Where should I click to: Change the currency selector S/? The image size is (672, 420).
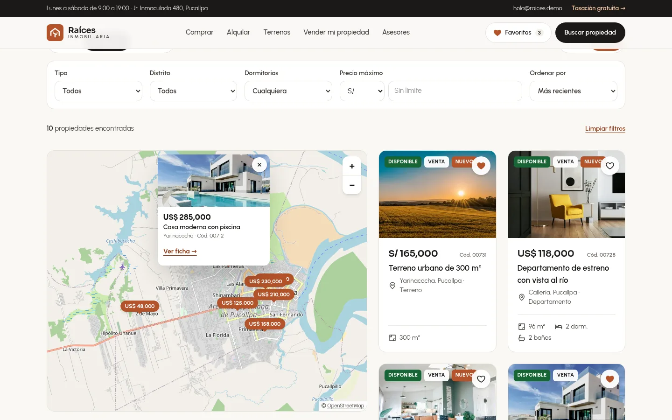[x=362, y=91]
